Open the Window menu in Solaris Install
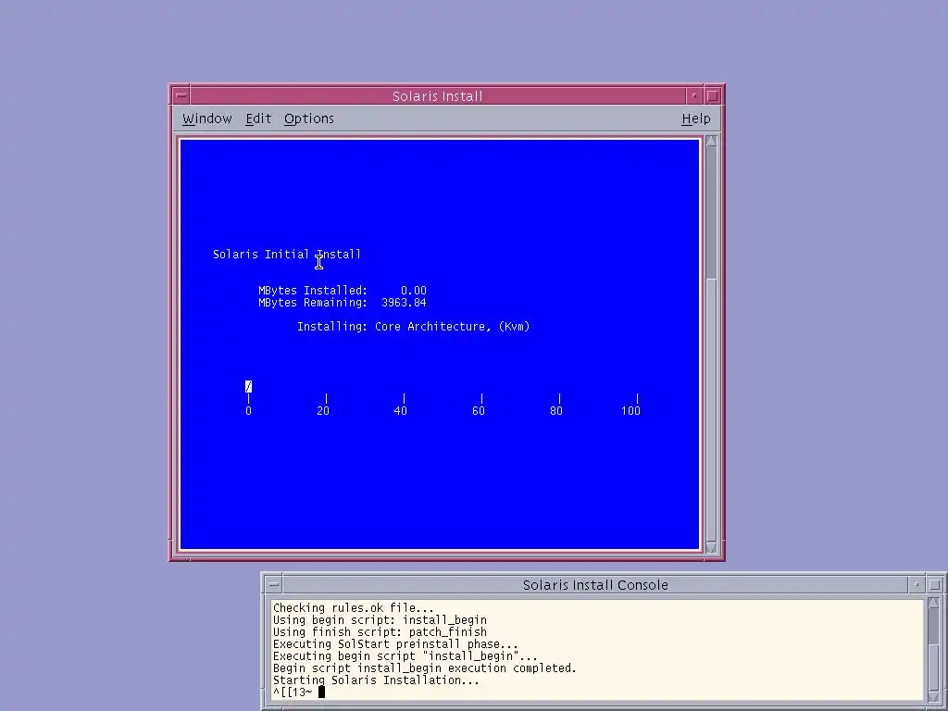 tap(206, 118)
